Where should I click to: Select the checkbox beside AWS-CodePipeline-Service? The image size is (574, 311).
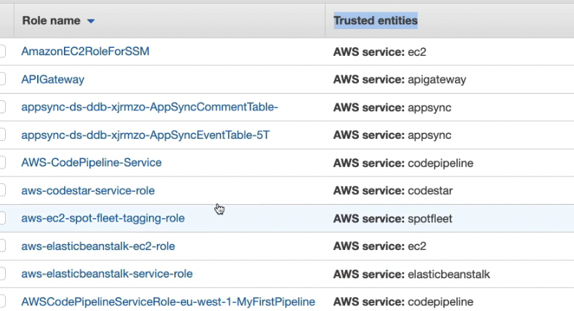pos(2,163)
